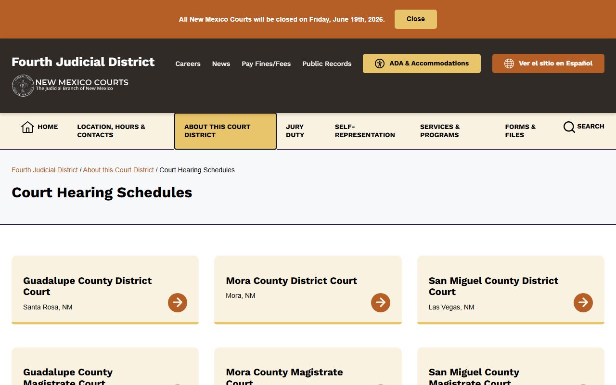Screen dimensions: 616x385
Task: Open Guadalupe County Magistrate Court card
Action: click(105, 366)
